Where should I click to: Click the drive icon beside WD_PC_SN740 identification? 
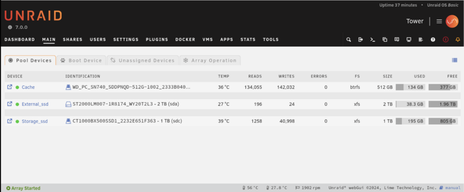(68, 87)
